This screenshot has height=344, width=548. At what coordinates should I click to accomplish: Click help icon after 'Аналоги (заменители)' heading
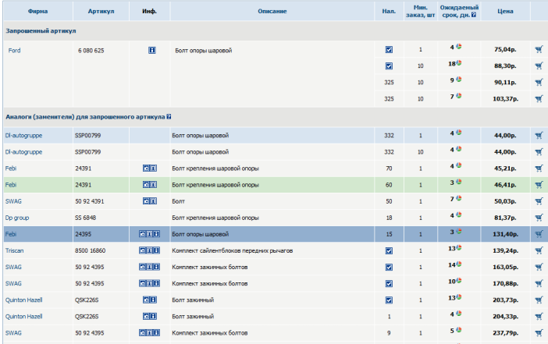tap(169, 117)
